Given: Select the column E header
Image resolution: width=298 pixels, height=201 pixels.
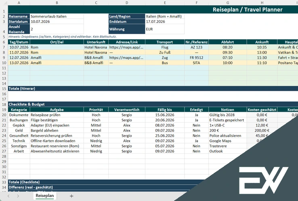Looking at the screenshot, I should coord(165,3).
